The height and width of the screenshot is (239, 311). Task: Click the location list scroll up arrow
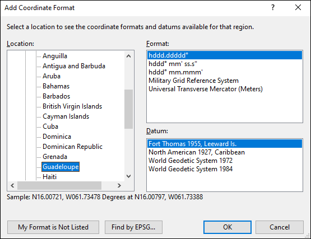(x=128, y=56)
